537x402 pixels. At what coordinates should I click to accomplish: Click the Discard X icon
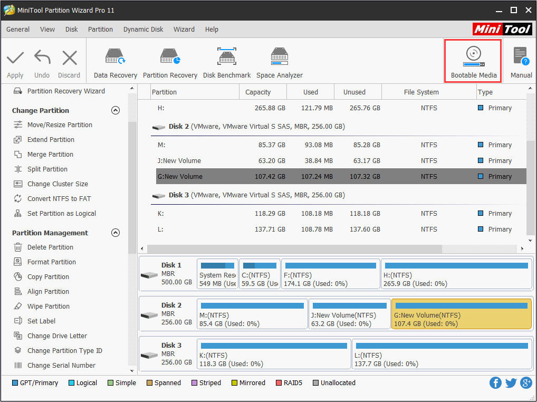coord(70,58)
